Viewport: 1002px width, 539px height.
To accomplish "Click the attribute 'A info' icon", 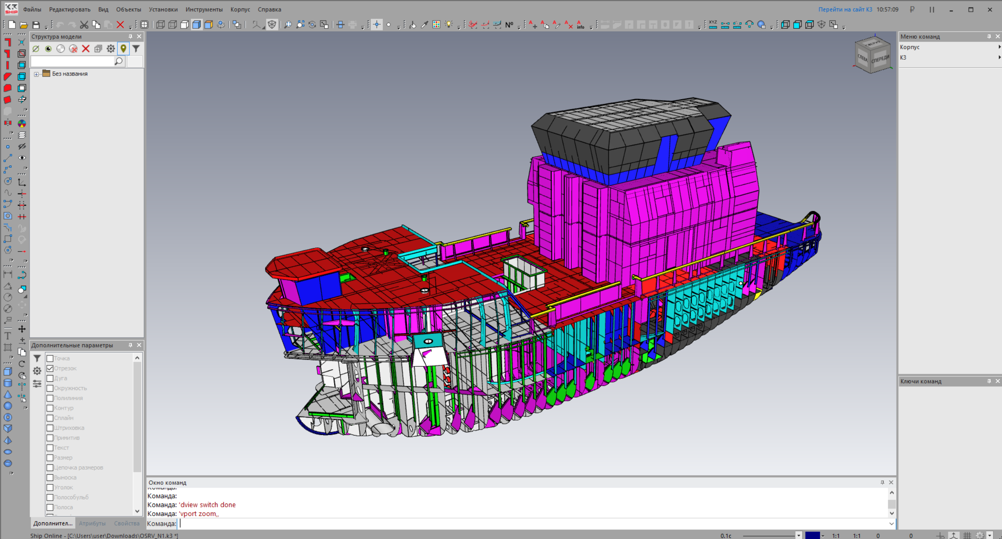I will [x=580, y=25].
